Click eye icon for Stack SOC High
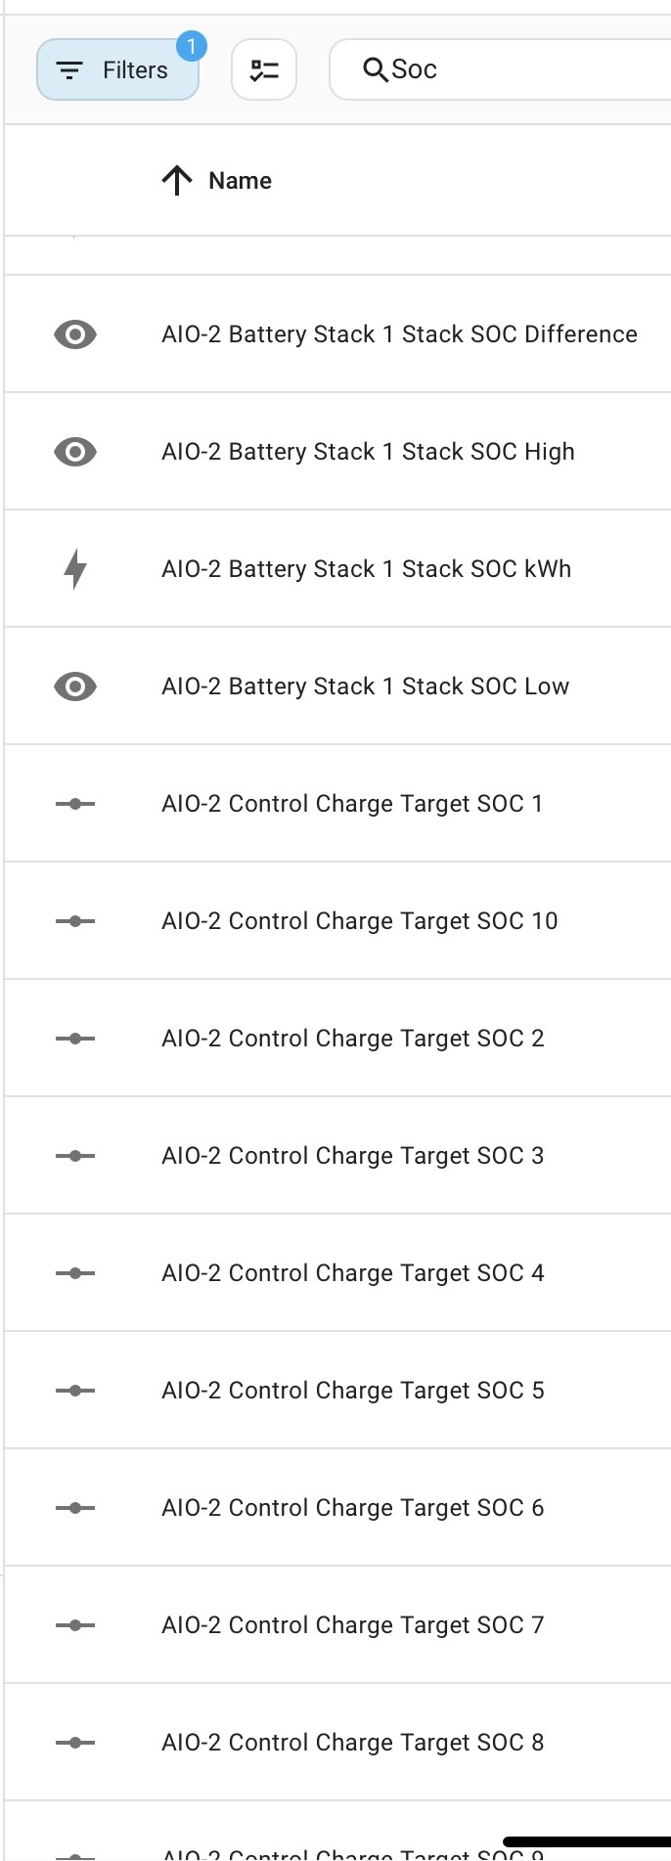The height and width of the screenshot is (1861, 671). tap(75, 452)
